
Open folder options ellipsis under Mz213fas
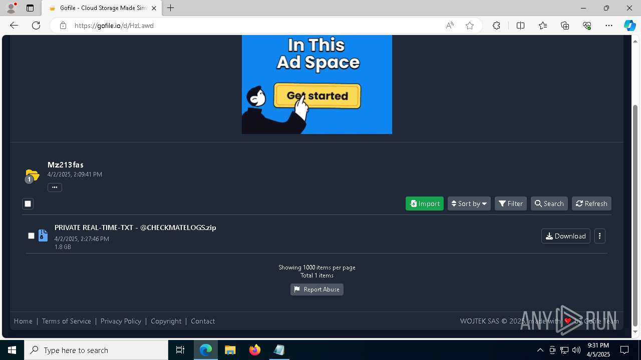click(x=55, y=187)
